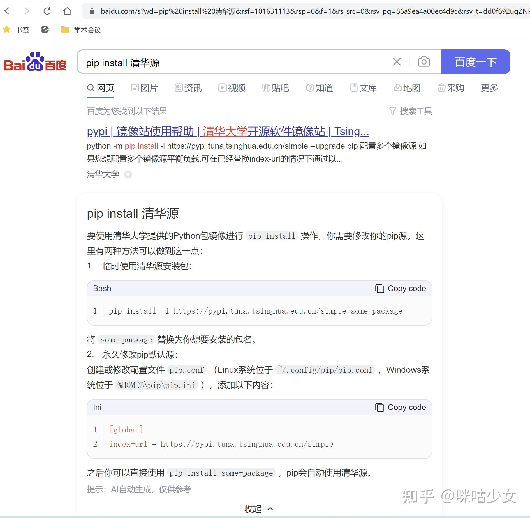This screenshot has height=518, width=530.
Task: Switch to the 贴吧 tab
Action: (276, 88)
